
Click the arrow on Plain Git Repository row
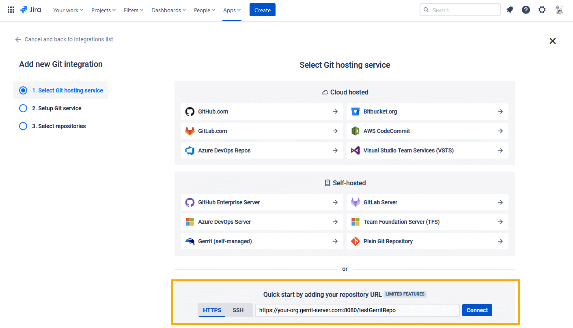tap(500, 241)
